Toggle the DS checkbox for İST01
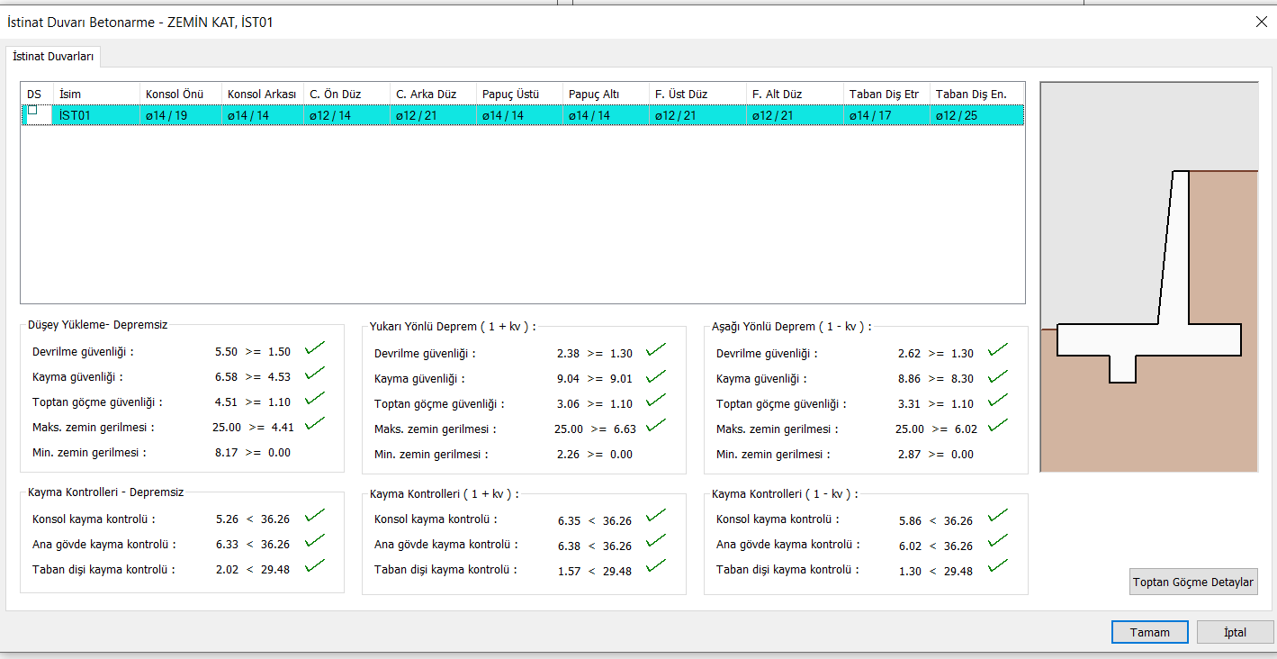The height and width of the screenshot is (659, 1277). (x=32, y=111)
